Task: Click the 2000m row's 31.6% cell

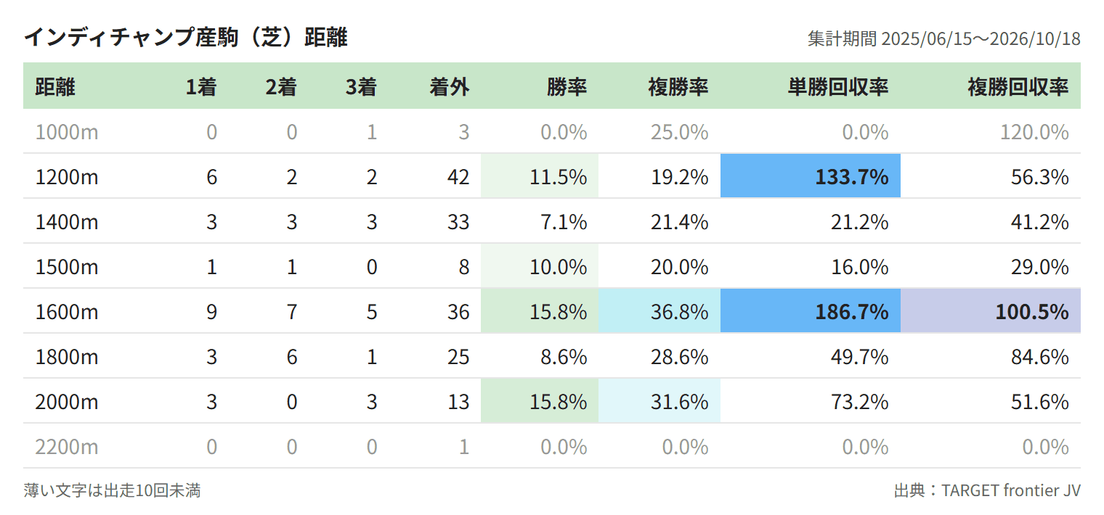Action: 659,401
